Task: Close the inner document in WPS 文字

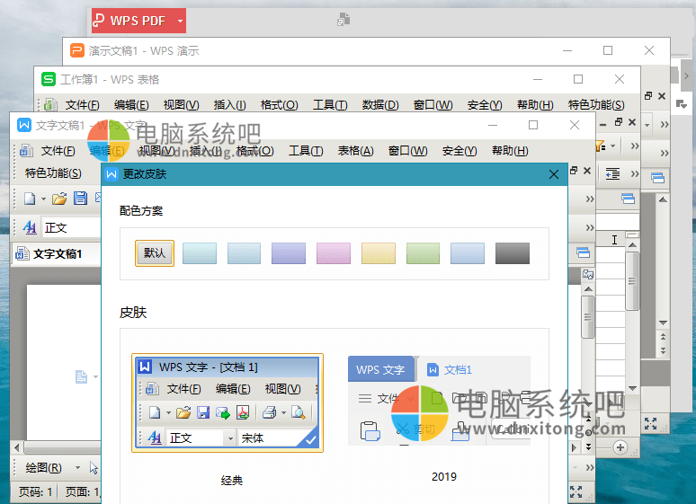Action: pyautogui.click(x=587, y=171)
